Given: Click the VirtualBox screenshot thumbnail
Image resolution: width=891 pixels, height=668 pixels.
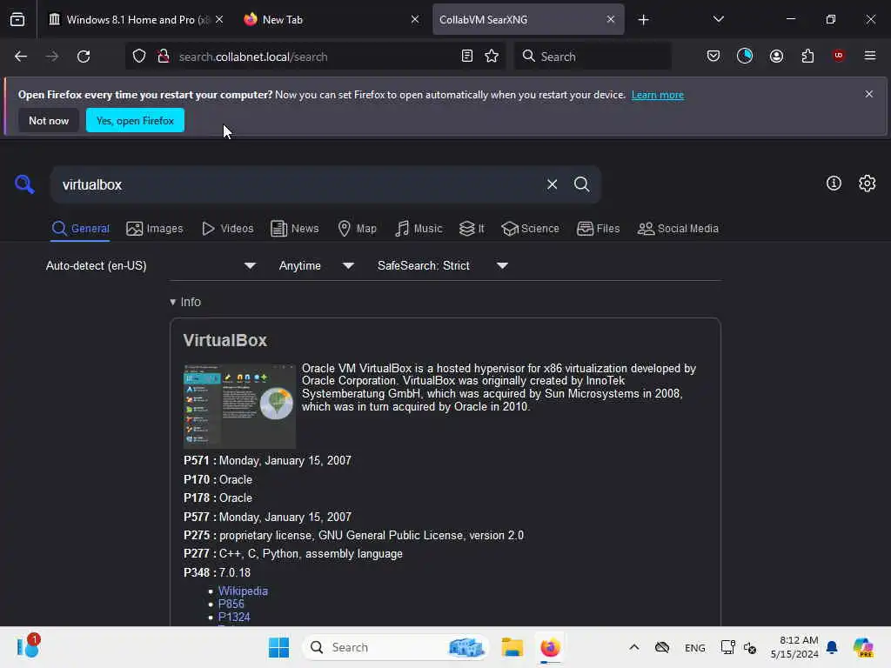Looking at the screenshot, I should [239, 406].
